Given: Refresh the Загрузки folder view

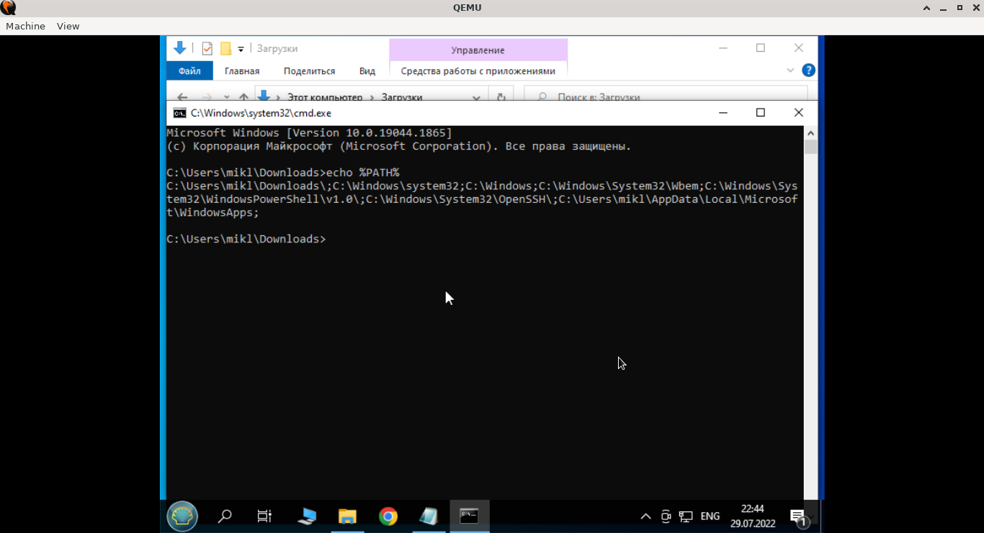Looking at the screenshot, I should pos(501,97).
